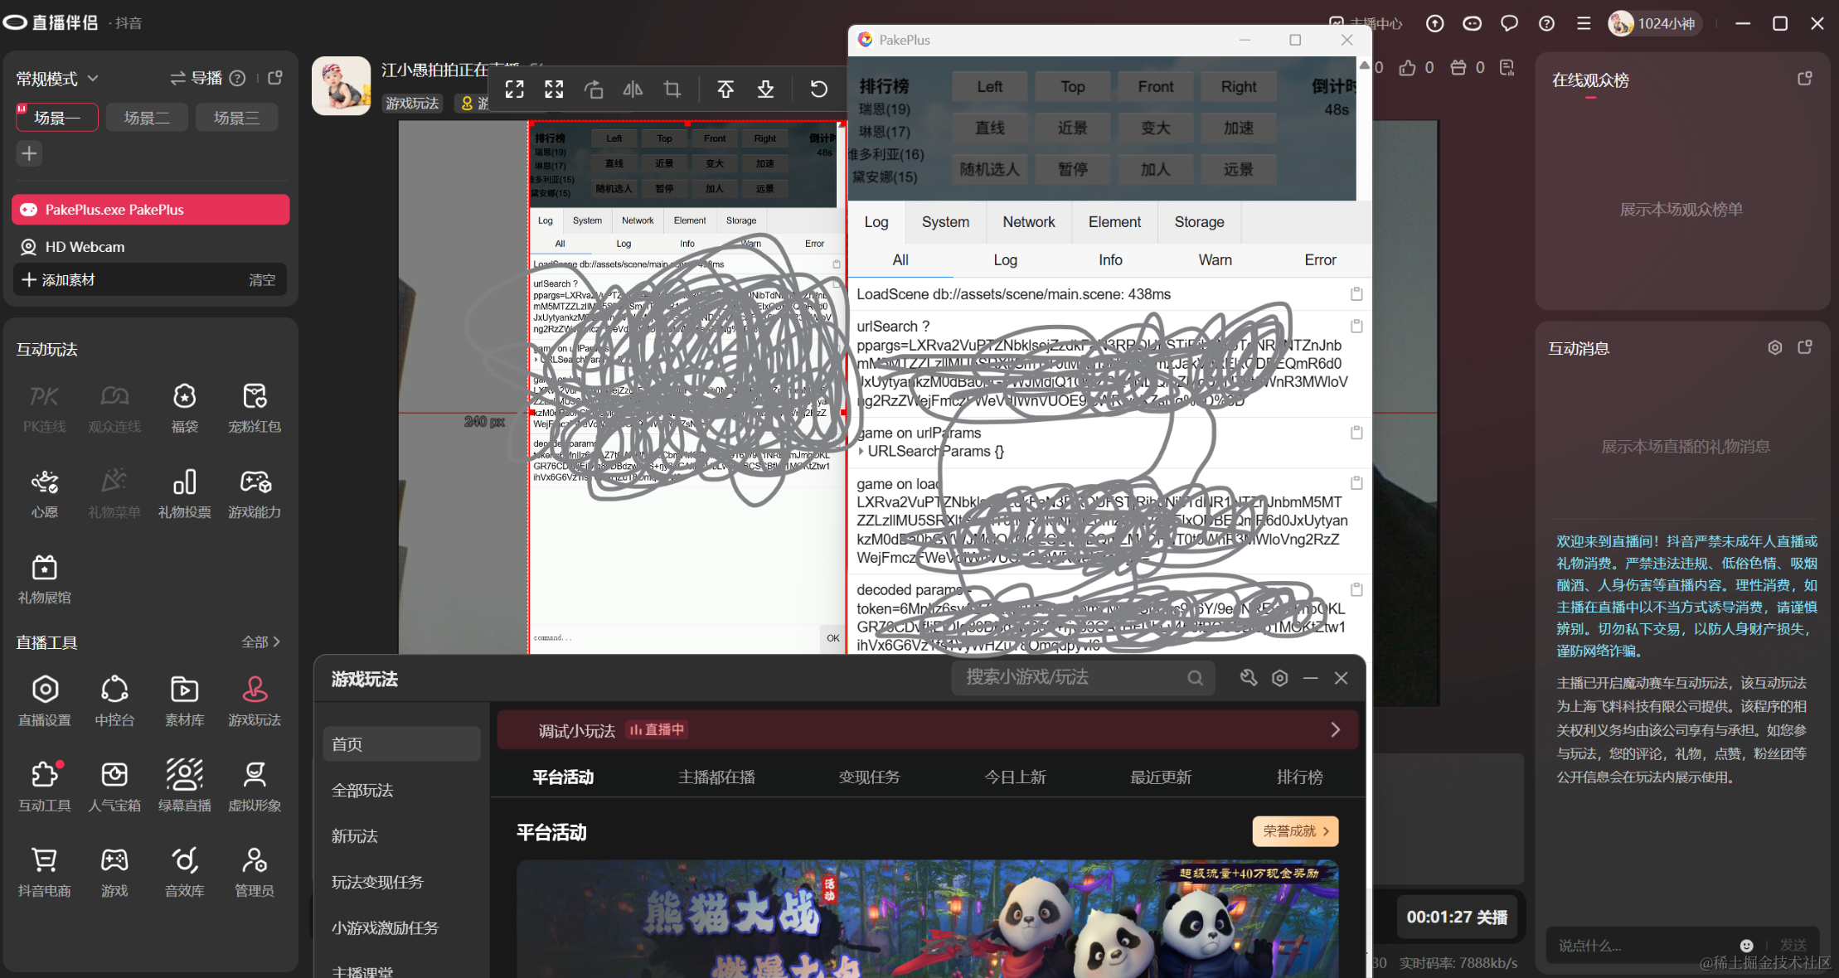
Task: Expand 直播工具 全部 list
Action: (261, 642)
